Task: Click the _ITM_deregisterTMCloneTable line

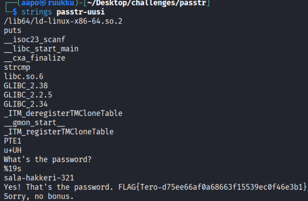Action: (x=63, y=114)
